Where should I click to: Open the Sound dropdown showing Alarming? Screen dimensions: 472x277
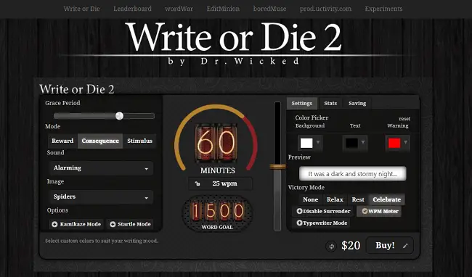tap(102, 168)
